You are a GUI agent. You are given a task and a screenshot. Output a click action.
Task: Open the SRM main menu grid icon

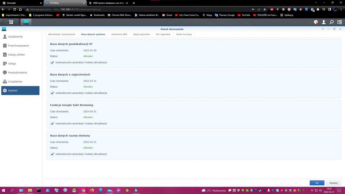click(x=11, y=22)
